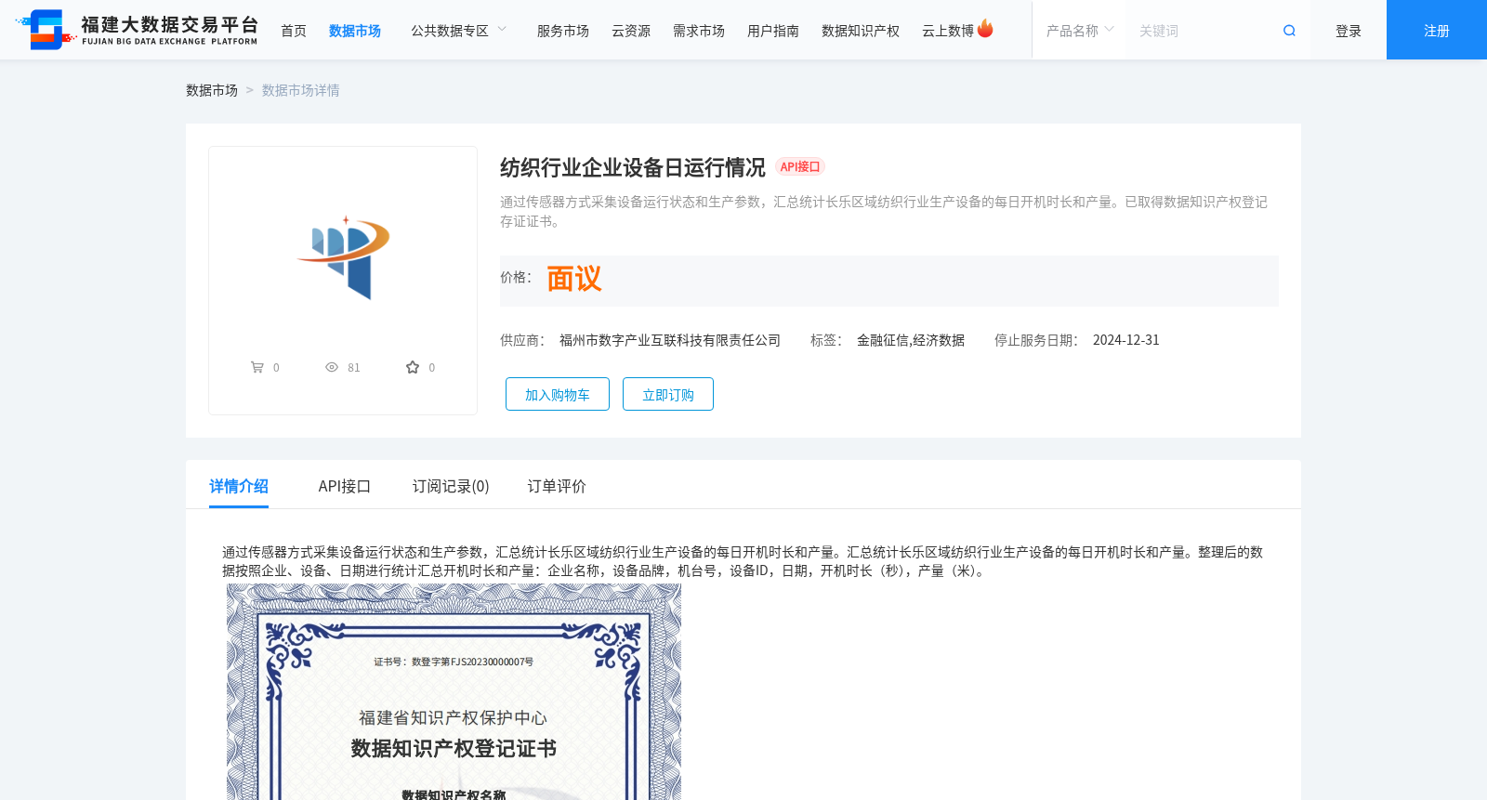
Task: Switch to the API接口 tab
Action: [x=345, y=486]
